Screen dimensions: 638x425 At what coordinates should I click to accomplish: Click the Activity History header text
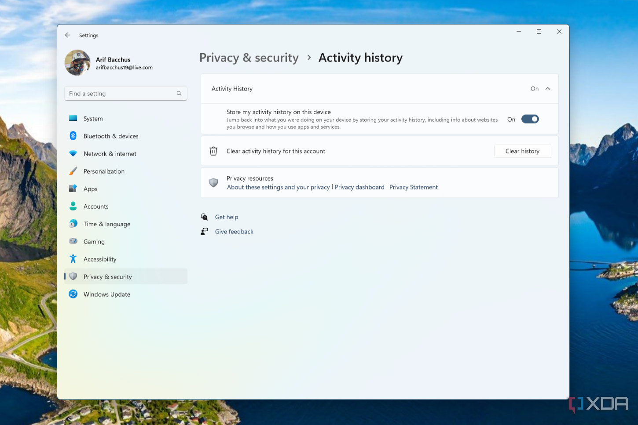pyautogui.click(x=232, y=89)
